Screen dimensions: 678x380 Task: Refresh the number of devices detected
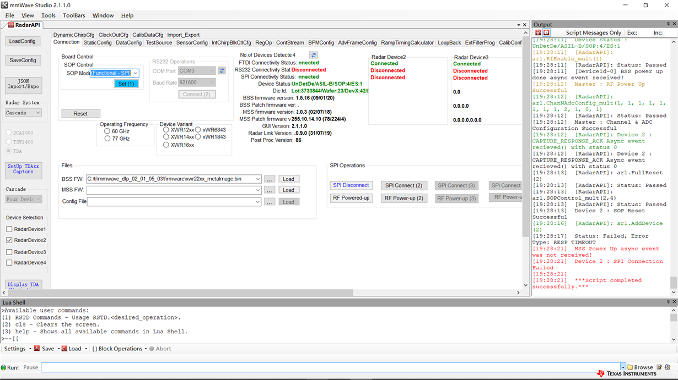313,55
